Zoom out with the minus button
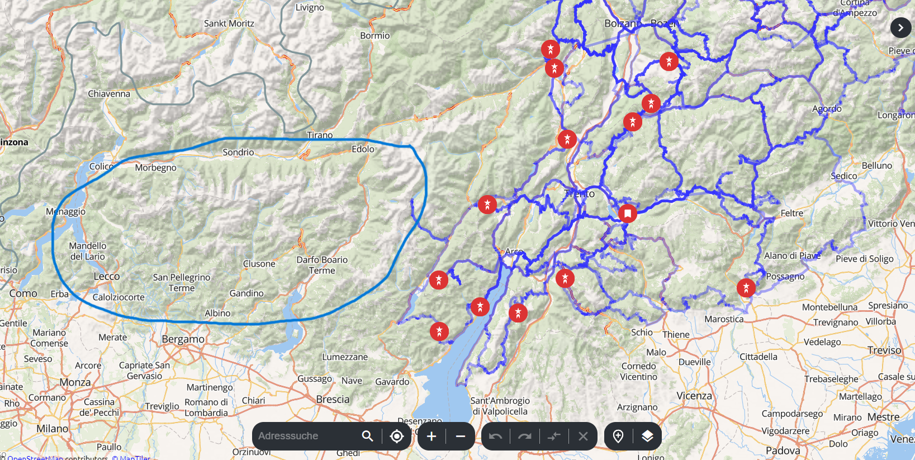This screenshot has height=460, width=915. click(x=461, y=436)
